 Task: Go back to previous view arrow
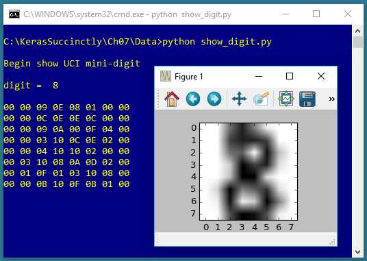click(193, 99)
